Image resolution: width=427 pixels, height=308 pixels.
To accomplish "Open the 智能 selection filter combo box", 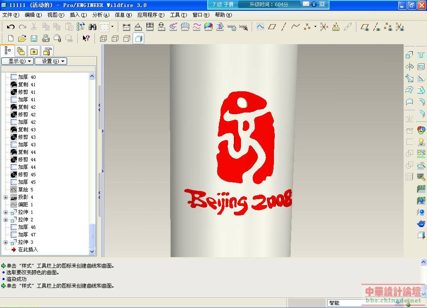I will [x=365, y=303].
